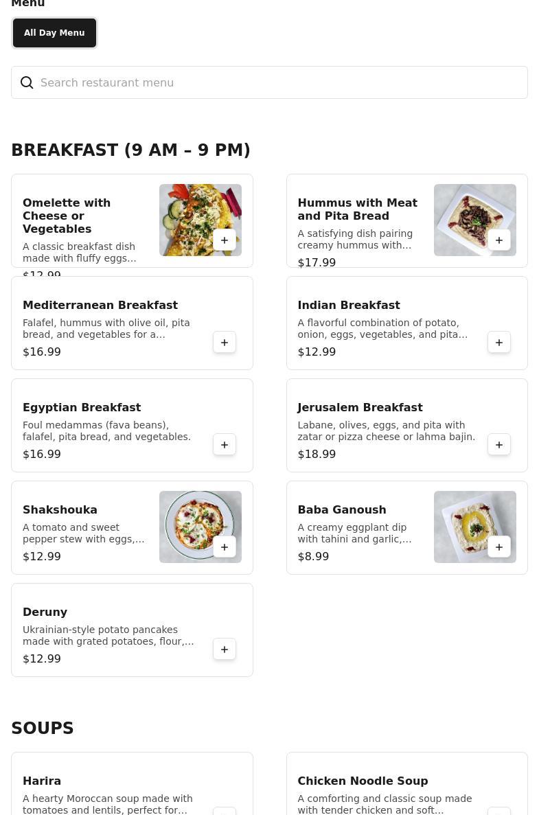Add Egyptian Breakfast using plus button
The width and height of the screenshot is (539, 815).
point(225,445)
